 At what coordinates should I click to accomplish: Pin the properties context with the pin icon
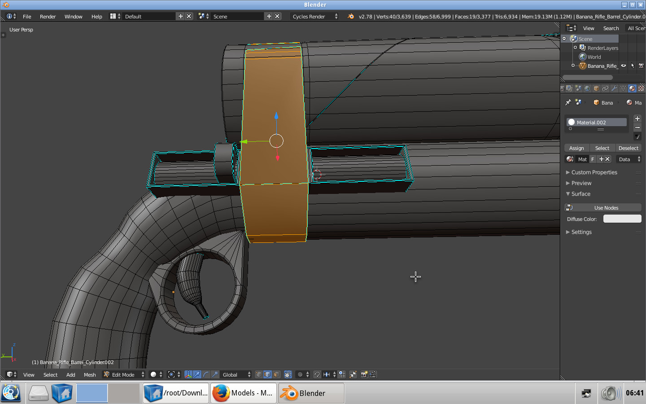click(567, 102)
